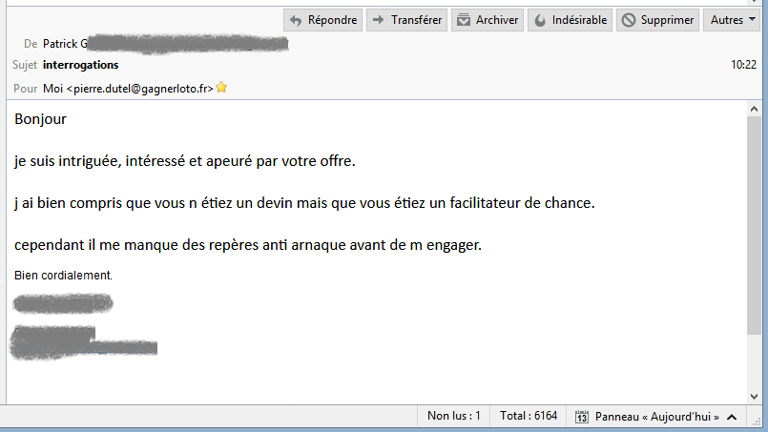Click the Archiver box icon
This screenshot has height=432, width=768.
(464, 20)
